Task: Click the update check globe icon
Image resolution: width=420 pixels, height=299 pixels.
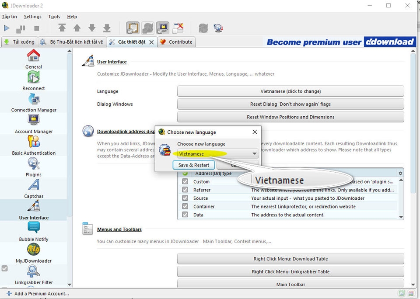Action: click(x=218, y=28)
